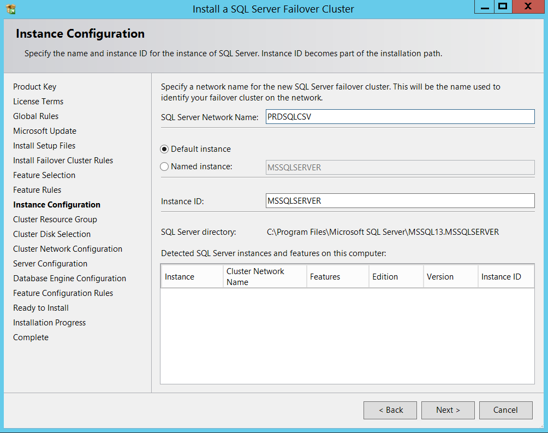Jump to Cluster Resource Group step
Viewport: 548px width, 433px height.
coord(55,220)
